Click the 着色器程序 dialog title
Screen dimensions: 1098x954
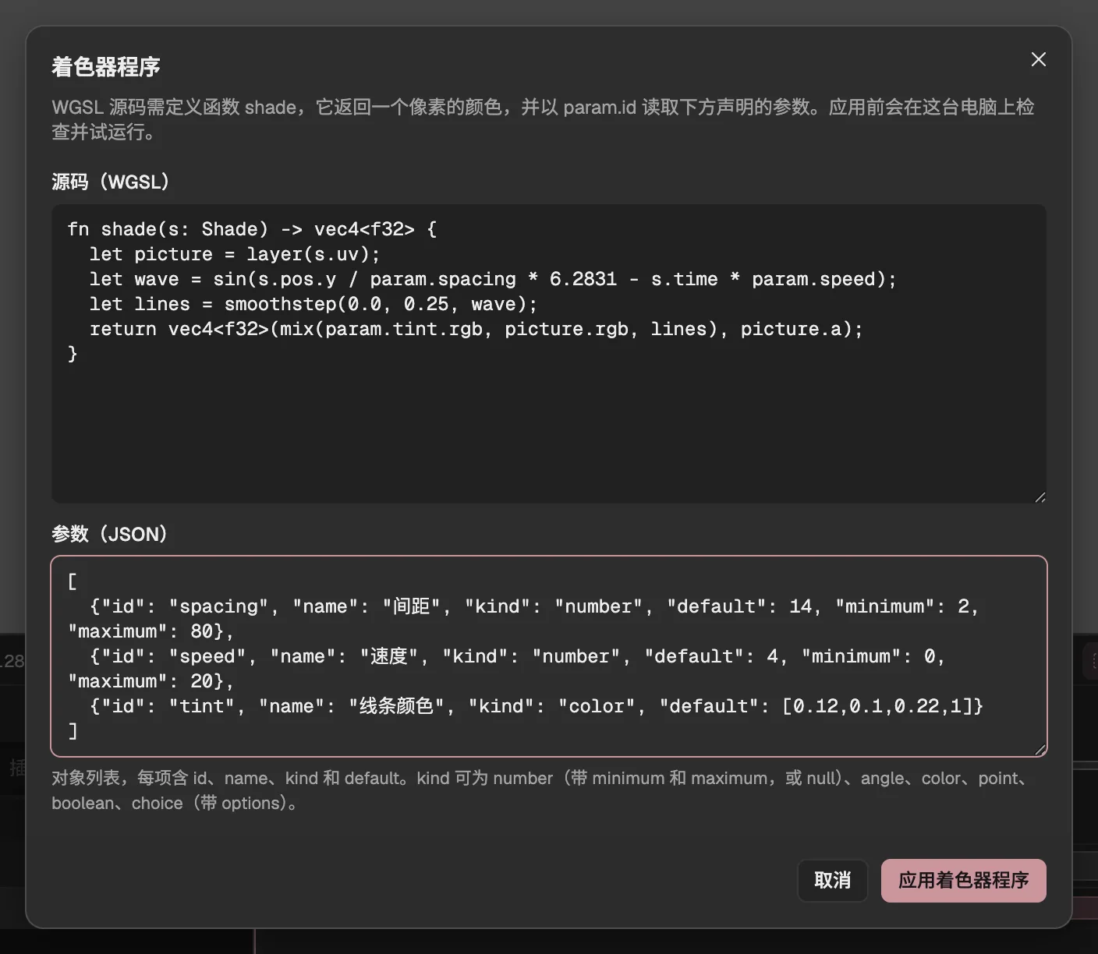tap(106, 67)
